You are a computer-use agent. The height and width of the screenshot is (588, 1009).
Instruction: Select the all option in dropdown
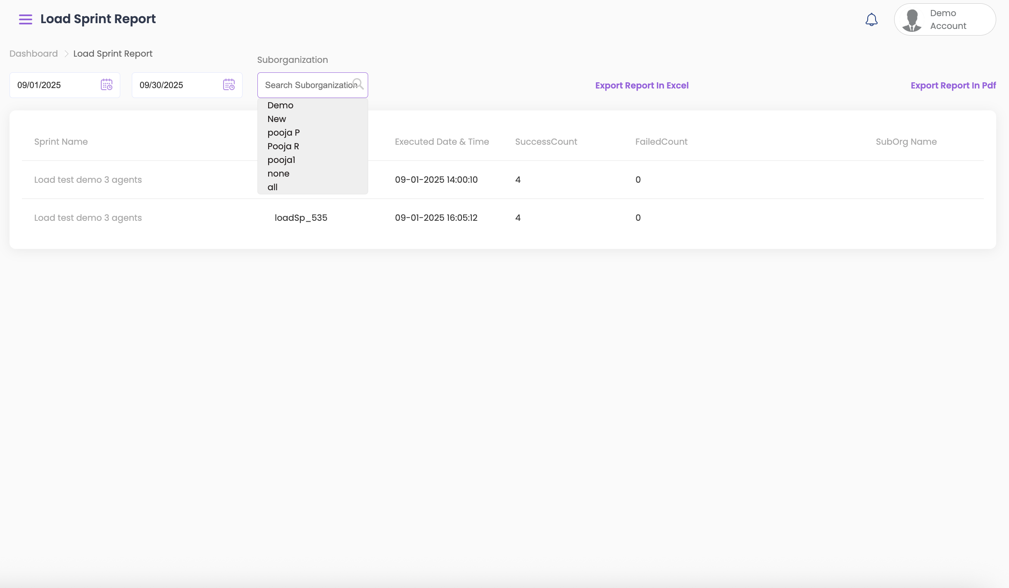272,187
